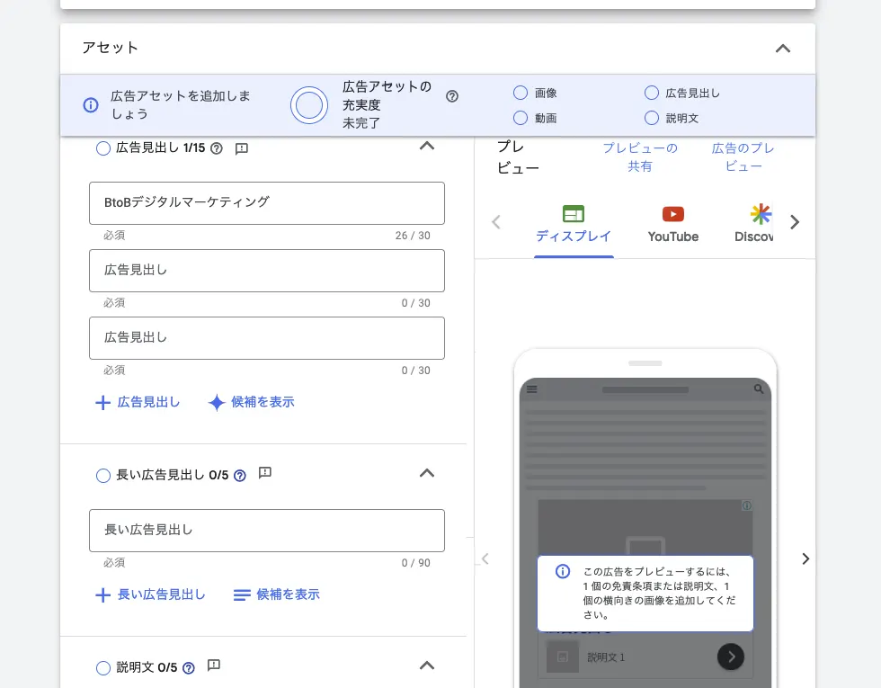Viewport: 881px width, 688px height.
Task: Go to next ad preview arrow
Action: pos(805,558)
